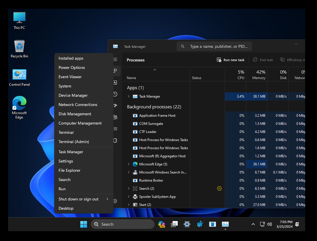Select Microsoft (R) Aggregator Host row
The width and height of the screenshot is (317, 241).
tap(214, 156)
